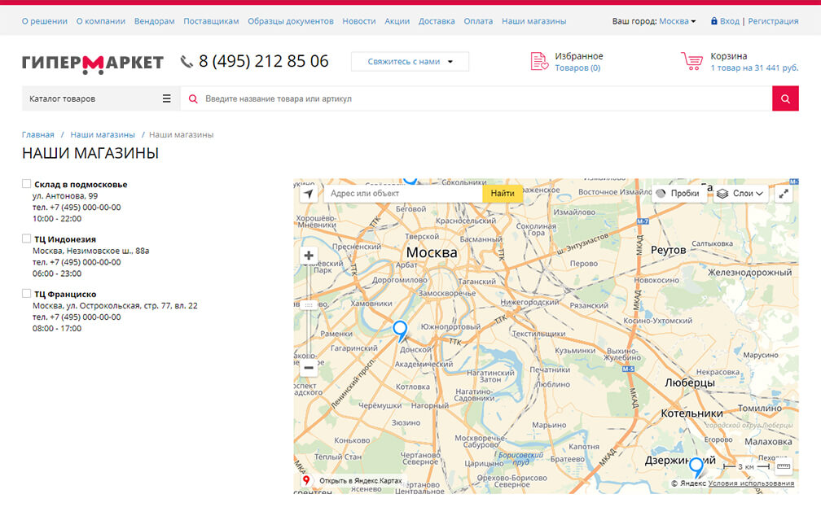The image size is (821, 516).
Task: Click the Вход login link
Action: coord(730,21)
